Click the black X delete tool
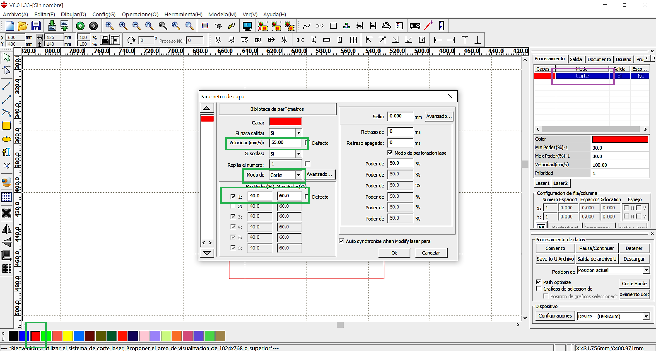This screenshot has width=656, height=351. [6, 213]
